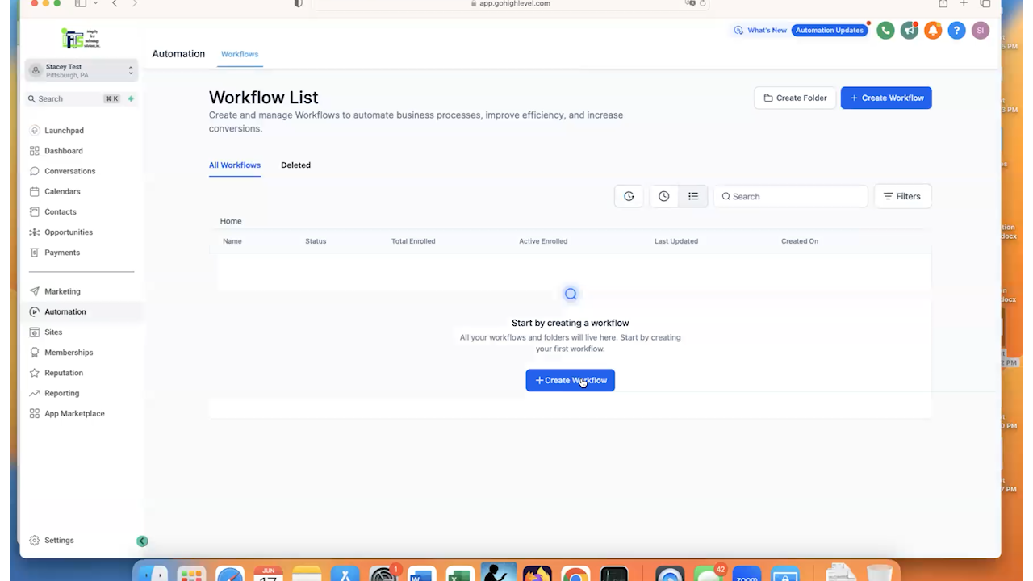
Task: Switch to the Deleted workflows tab
Action: (x=295, y=165)
